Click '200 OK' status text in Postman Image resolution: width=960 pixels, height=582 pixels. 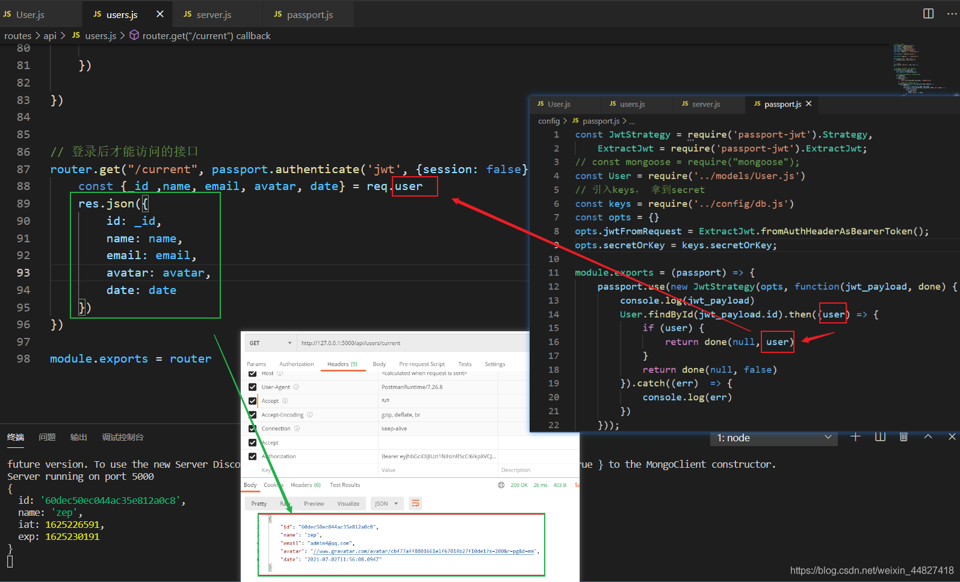point(519,485)
